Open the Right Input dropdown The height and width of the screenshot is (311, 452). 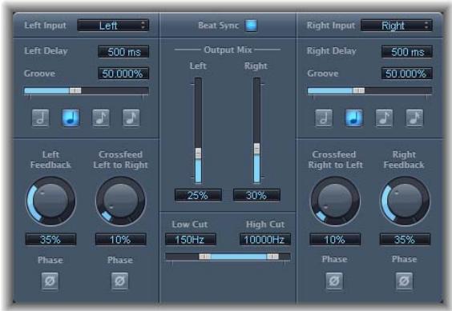(x=397, y=26)
